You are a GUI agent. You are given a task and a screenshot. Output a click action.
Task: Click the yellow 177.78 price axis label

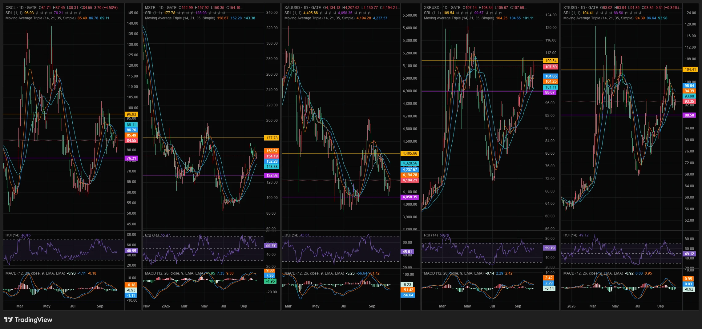[x=272, y=138]
